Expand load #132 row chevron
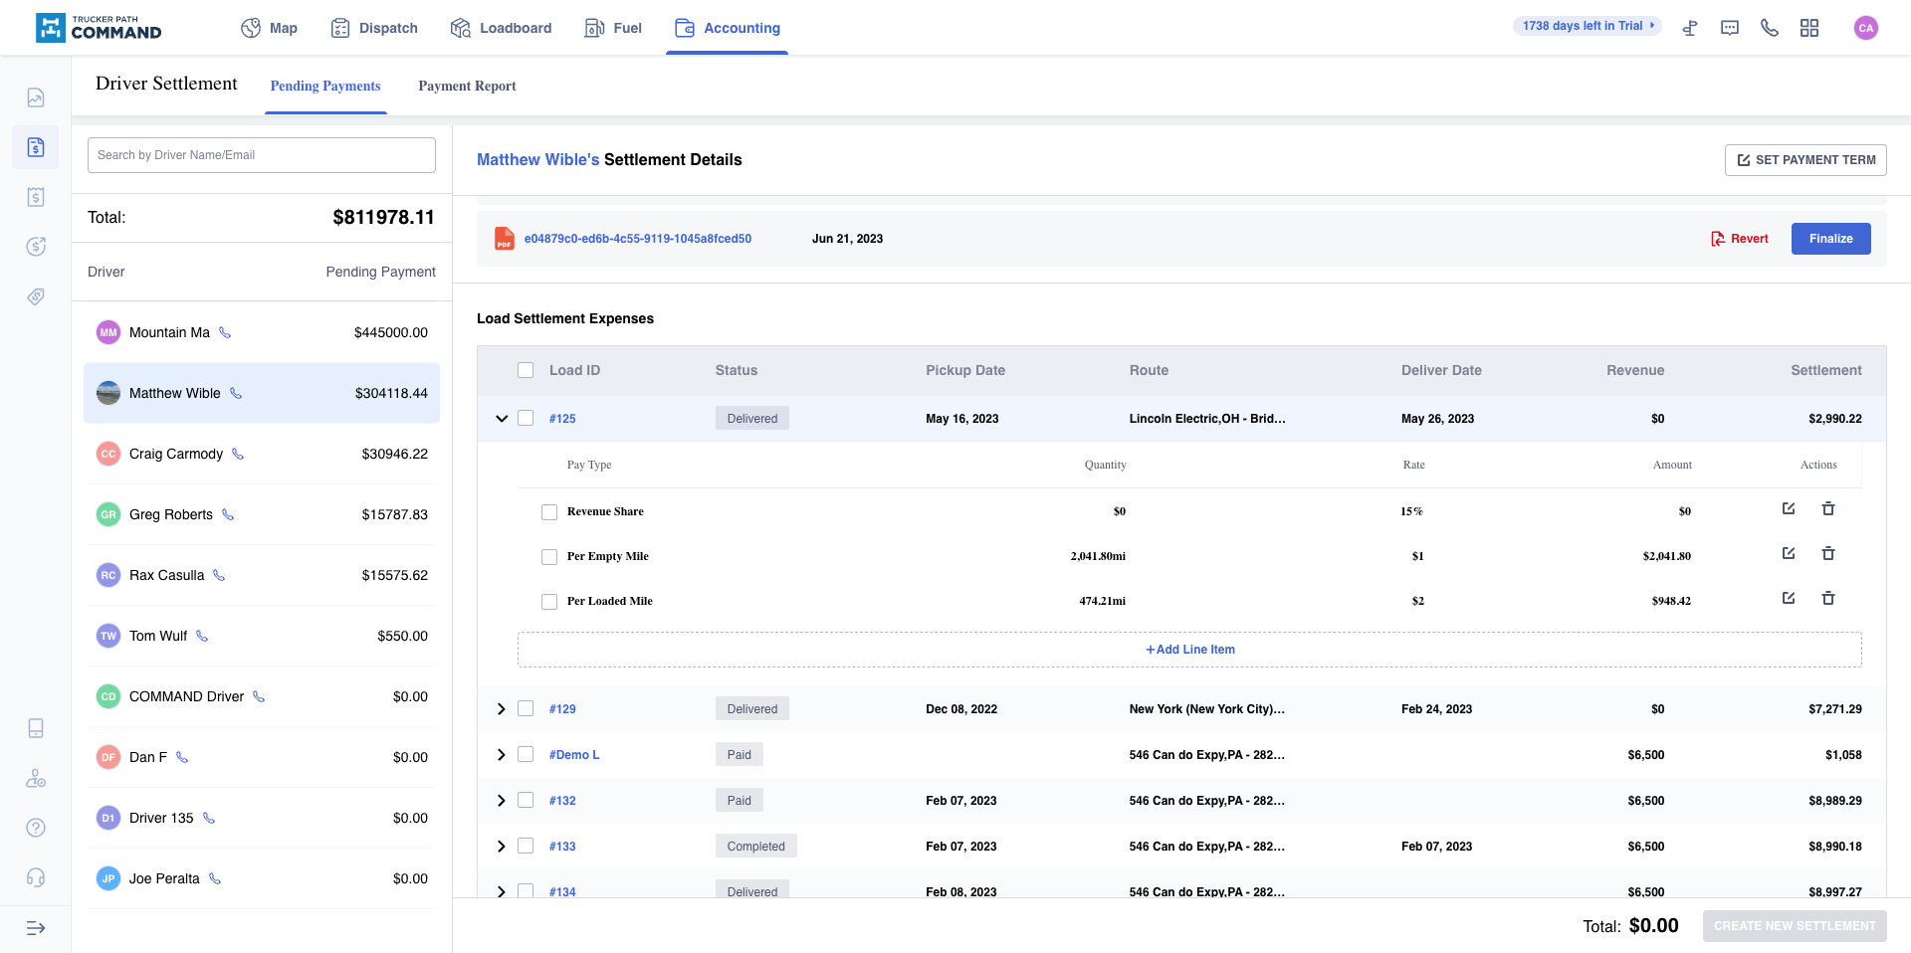This screenshot has height=953, width=1911. 502,801
